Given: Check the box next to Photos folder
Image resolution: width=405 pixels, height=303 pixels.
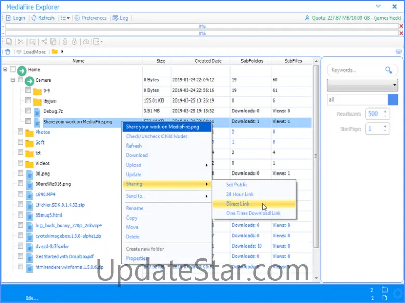Looking at the screenshot, I should pos(21,132).
